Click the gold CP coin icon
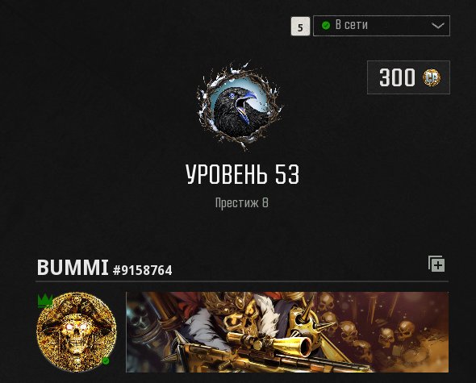 click(x=432, y=77)
